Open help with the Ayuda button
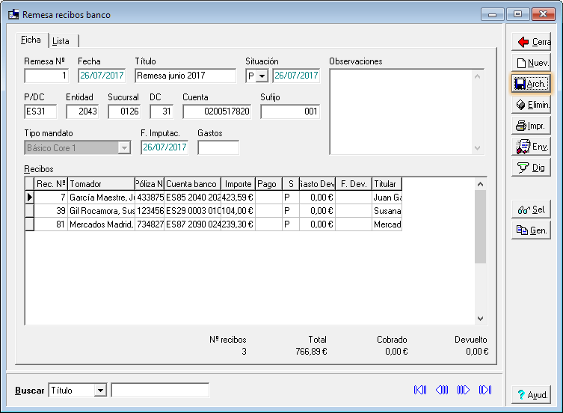The height and width of the screenshot is (413, 563). [x=532, y=394]
